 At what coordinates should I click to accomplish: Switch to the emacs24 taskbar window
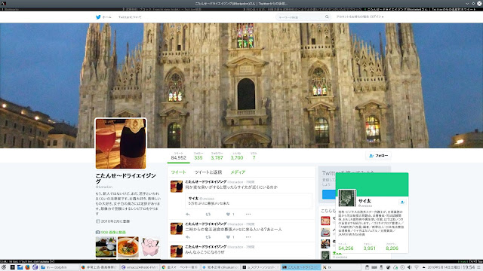pos(140,267)
